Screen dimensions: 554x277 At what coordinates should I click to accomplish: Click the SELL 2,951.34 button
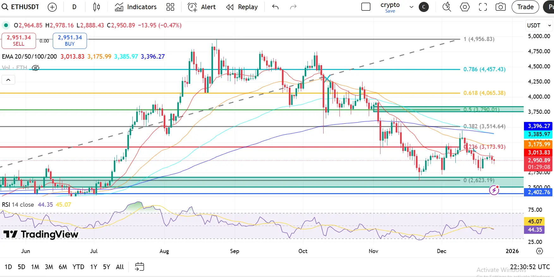(x=19, y=41)
